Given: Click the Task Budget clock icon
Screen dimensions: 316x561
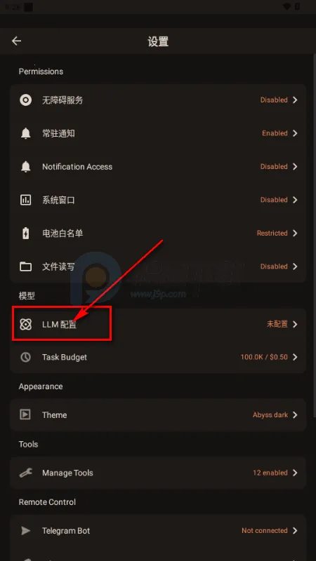Looking at the screenshot, I should click(25, 357).
